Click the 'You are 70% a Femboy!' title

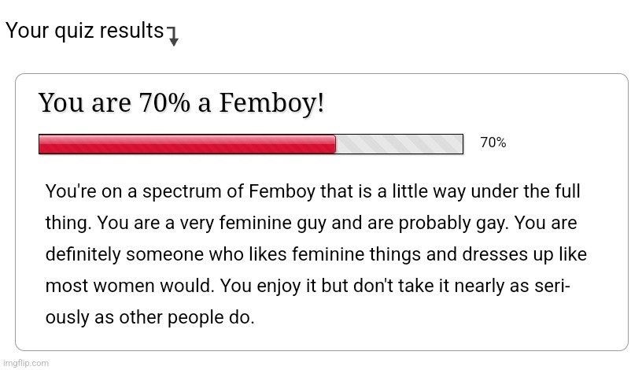tap(181, 102)
